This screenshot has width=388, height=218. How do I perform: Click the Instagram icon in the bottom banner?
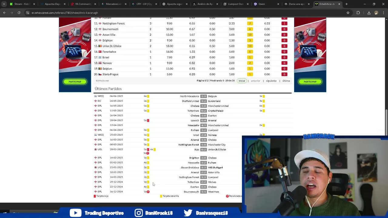(139, 213)
